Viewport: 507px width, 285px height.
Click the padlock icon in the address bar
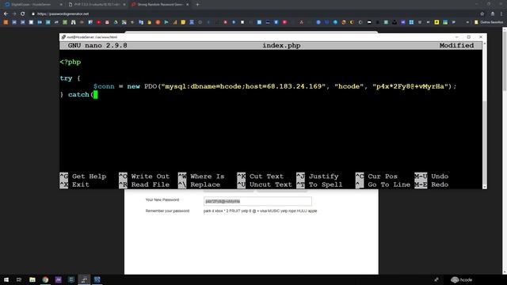(x=33, y=14)
